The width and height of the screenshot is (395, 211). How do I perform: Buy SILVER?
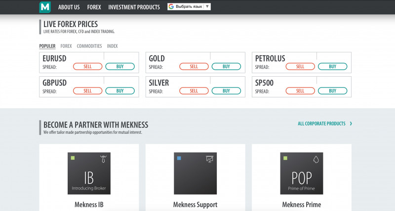(x=226, y=91)
